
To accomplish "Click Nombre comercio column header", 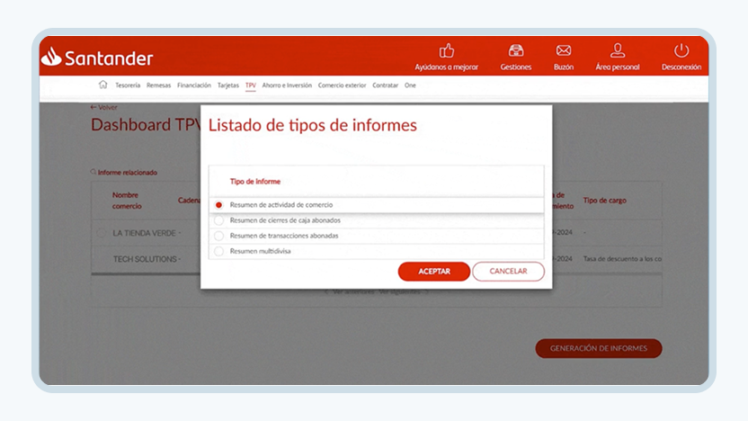I will click(127, 201).
